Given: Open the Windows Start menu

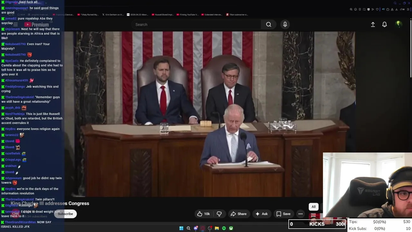Looking at the screenshot, I should [x=181, y=228].
